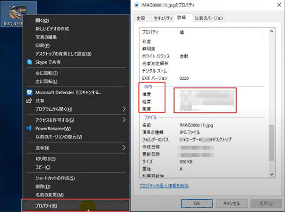Click the Microsoft Defender shield icon
The image size is (285, 212).
coord(29,92)
